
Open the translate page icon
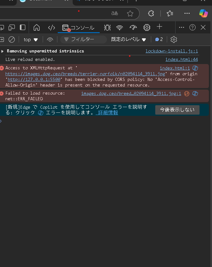(x=115, y=13)
